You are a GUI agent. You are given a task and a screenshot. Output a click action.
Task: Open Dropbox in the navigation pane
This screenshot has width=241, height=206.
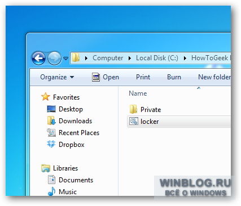point(72,145)
